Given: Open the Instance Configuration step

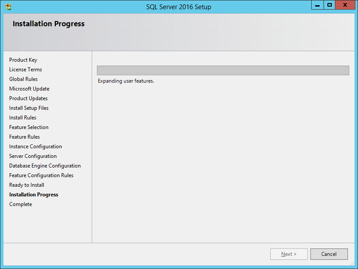Looking at the screenshot, I should [x=35, y=147].
